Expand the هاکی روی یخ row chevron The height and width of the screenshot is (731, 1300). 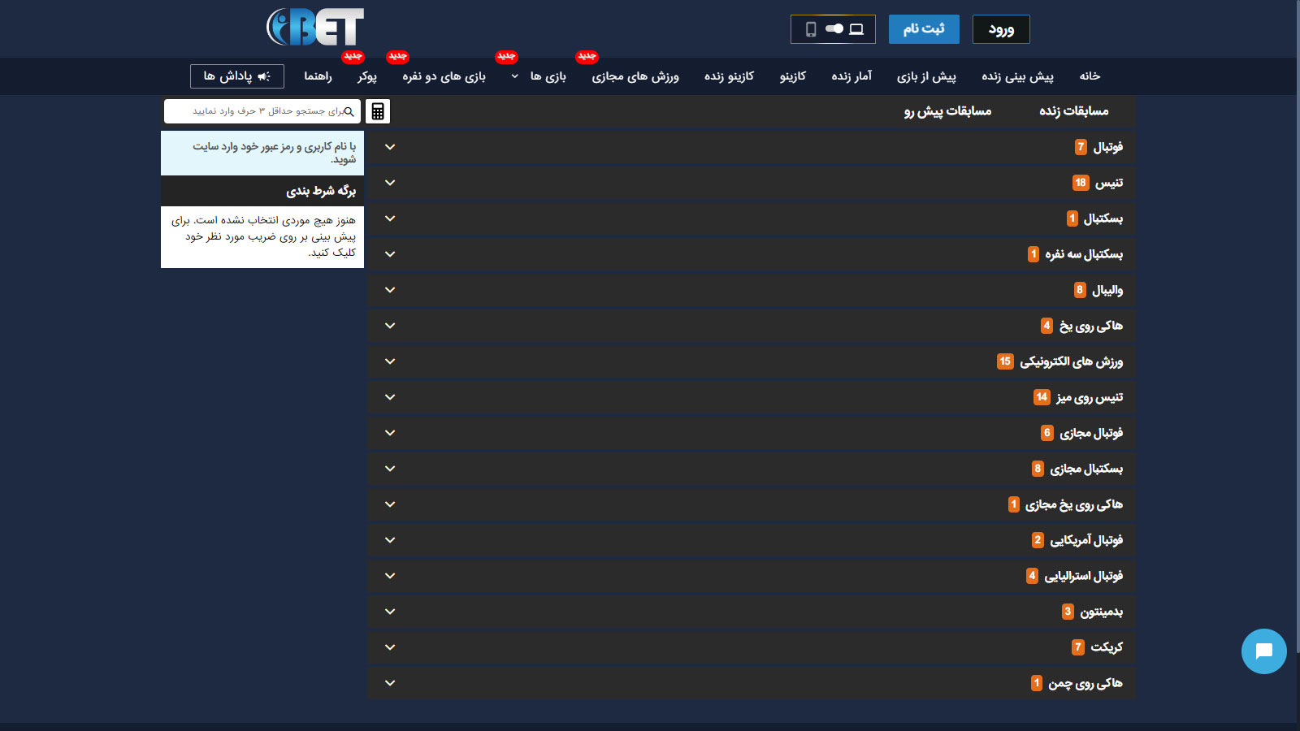(390, 326)
